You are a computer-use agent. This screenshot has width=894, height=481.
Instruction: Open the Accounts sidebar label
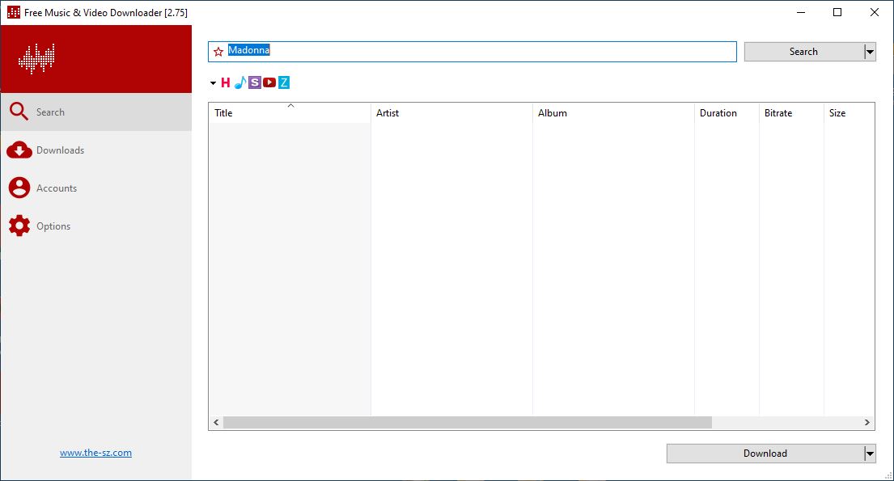click(57, 188)
